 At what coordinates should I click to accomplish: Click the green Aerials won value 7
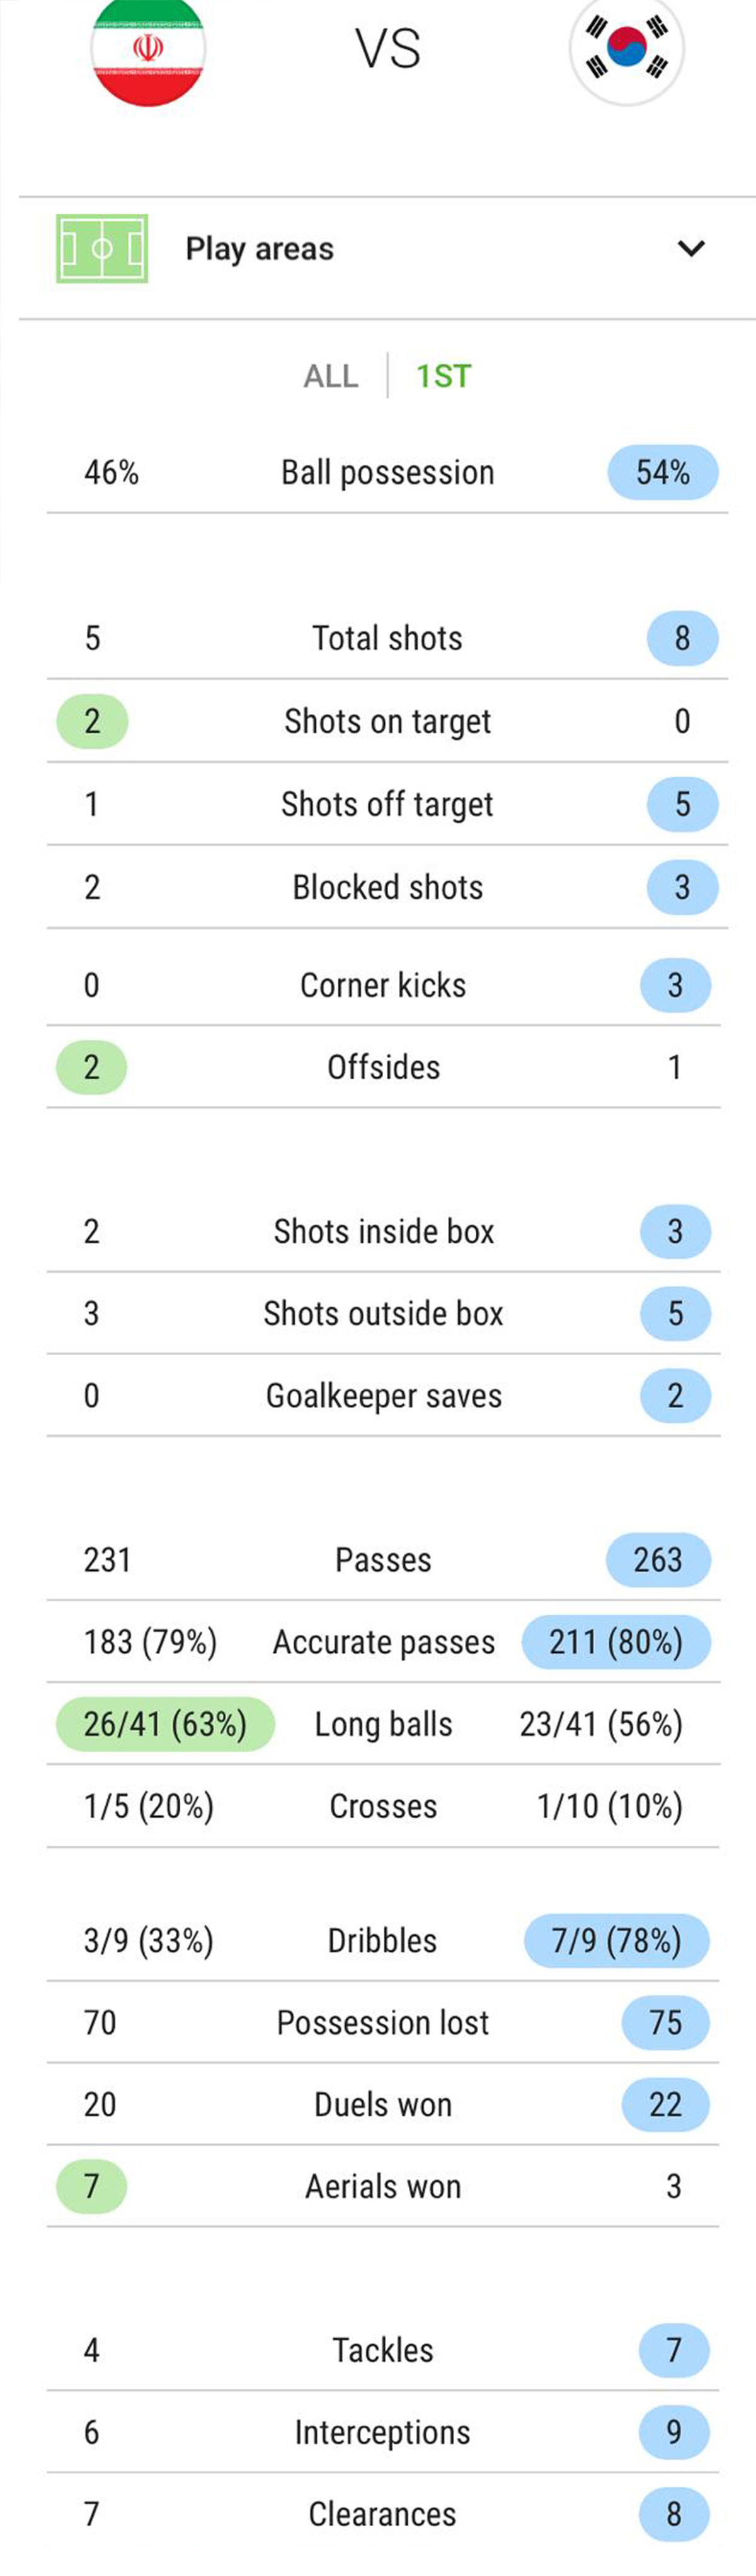pos(92,2186)
